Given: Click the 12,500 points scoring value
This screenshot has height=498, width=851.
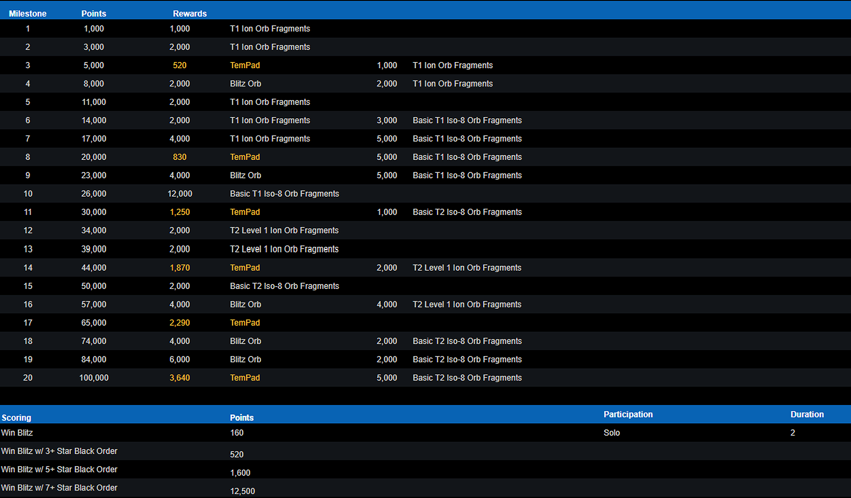Looking at the screenshot, I should click(x=242, y=491).
